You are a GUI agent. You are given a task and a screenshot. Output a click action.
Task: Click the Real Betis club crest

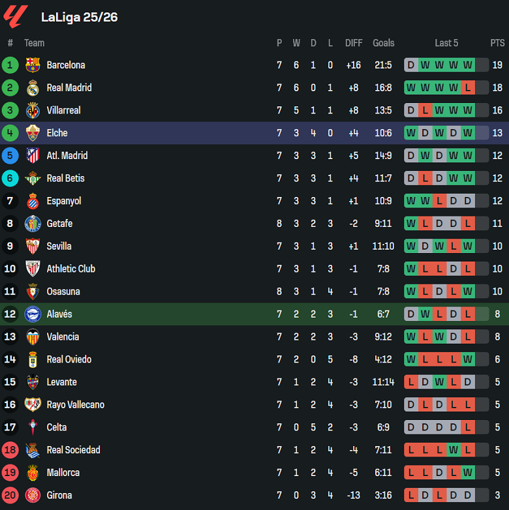[x=33, y=178]
